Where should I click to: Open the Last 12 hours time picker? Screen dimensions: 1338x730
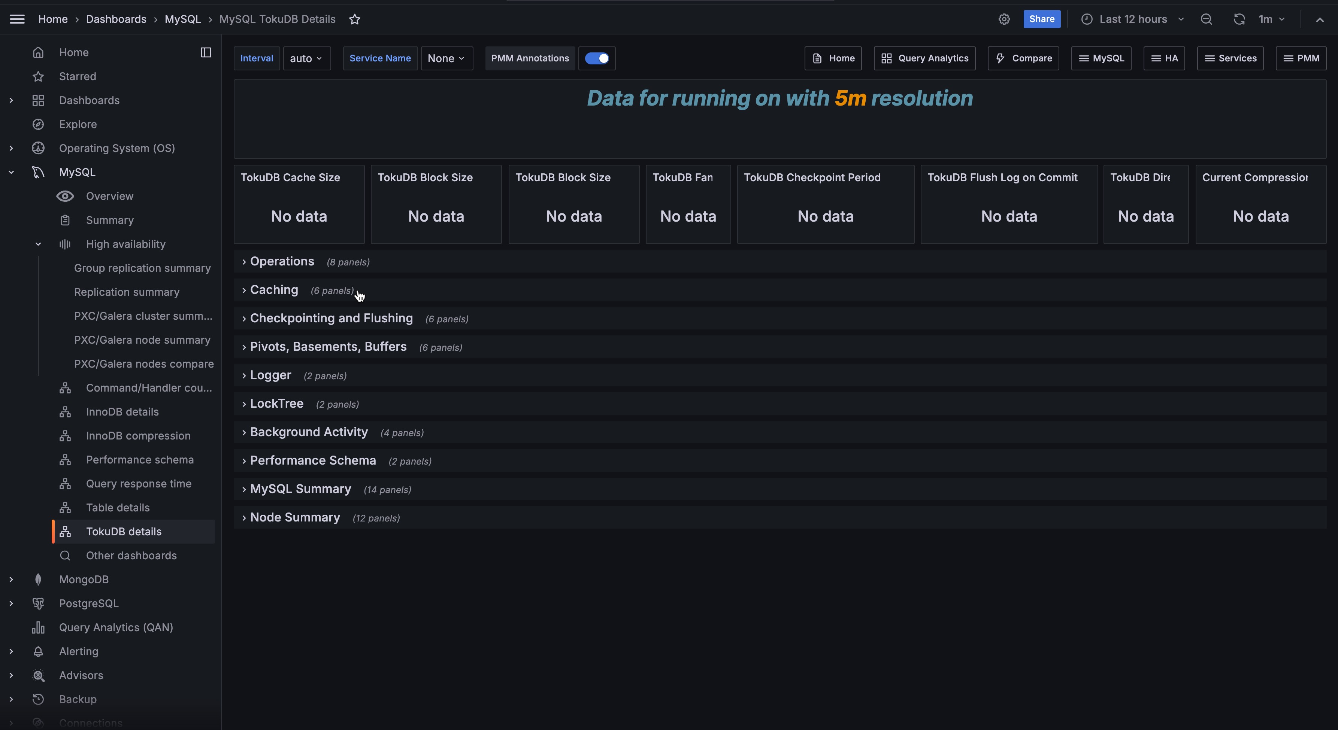click(x=1133, y=19)
